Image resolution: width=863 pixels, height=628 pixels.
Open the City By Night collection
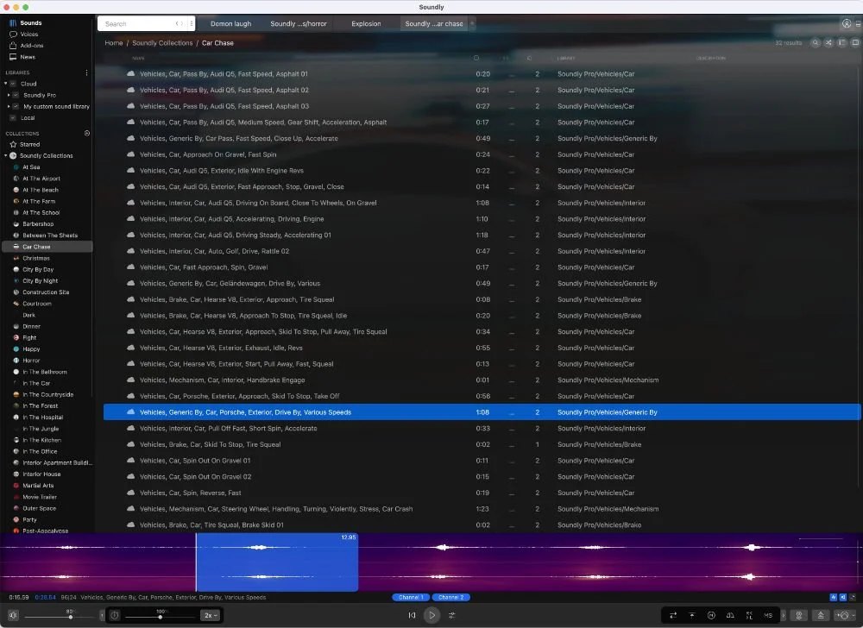[41, 281]
